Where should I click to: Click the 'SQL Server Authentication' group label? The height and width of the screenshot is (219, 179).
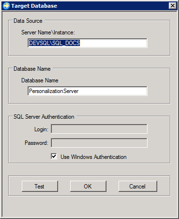pos(44,117)
